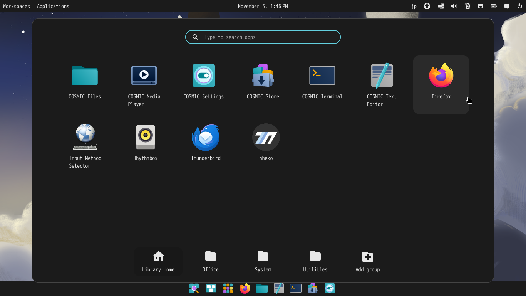Viewport: 526px width, 296px height.
Task: Launch Firefox from the dock
Action: (x=245, y=288)
